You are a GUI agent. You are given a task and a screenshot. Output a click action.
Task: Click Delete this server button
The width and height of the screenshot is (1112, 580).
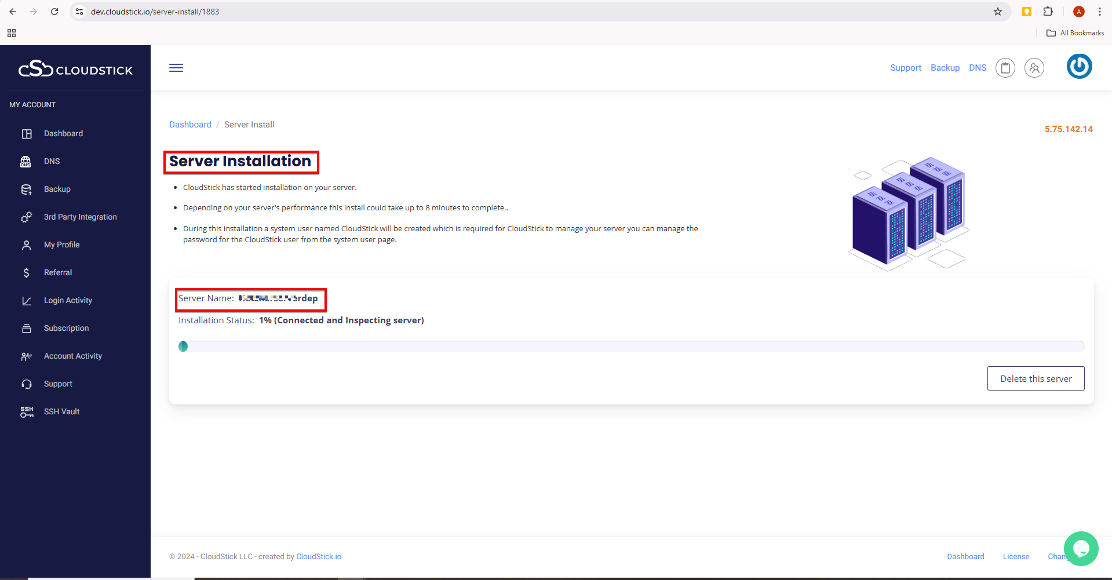[x=1036, y=378]
